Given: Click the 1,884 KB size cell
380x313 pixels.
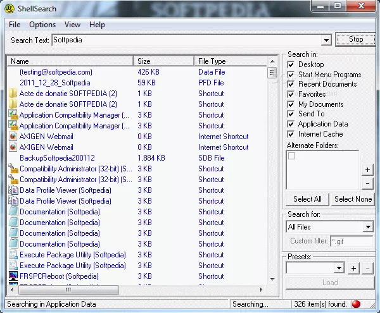Looking at the screenshot, I should [x=151, y=158].
